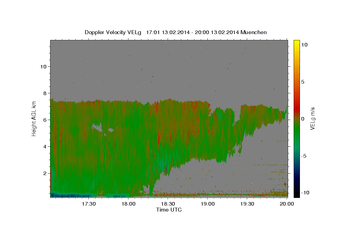The width and height of the screenshot is (356, 237).
Task: Select the 18:30 time tick label
Action: pos(168,204)
